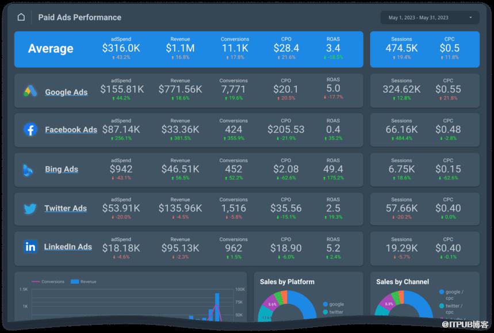The image size is (494, 333).
Task: Click the LinkedIn logo icon
Action: pos(30,247)
